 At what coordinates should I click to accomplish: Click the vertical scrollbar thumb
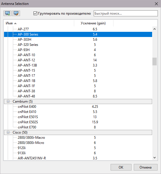[x=155, y=61]
